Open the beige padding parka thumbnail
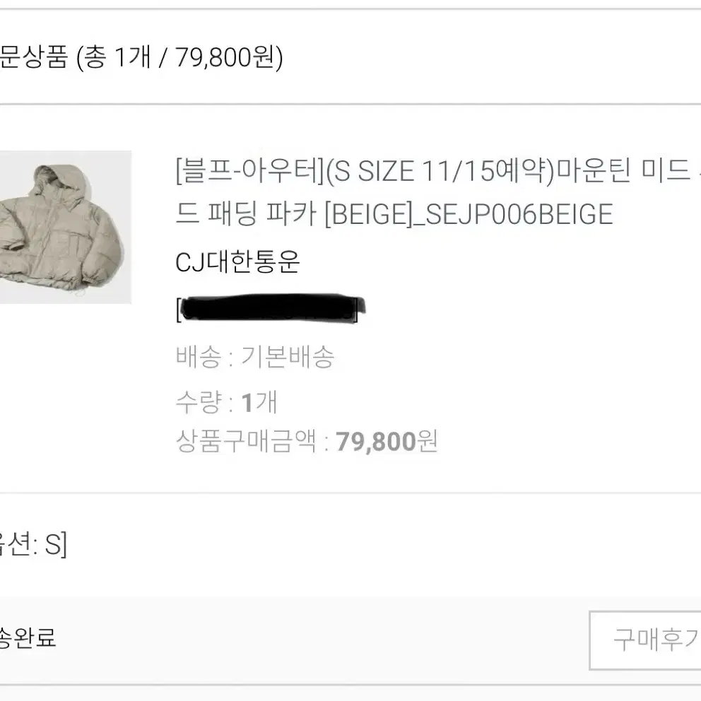The height and width of the screenshot is (701, 701). point(65,227)
